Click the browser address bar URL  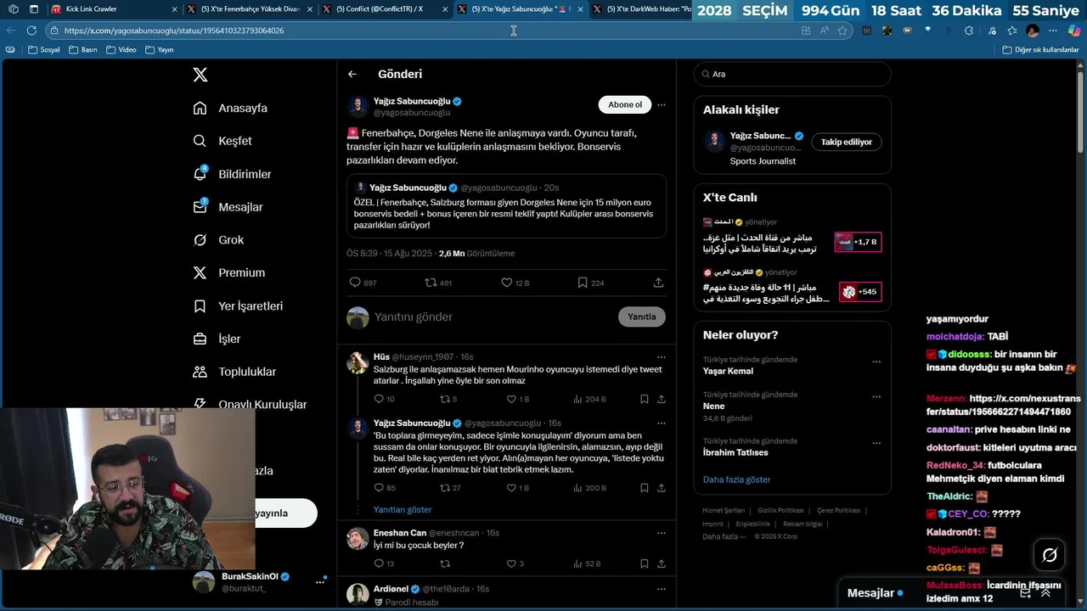pos(174,31)
